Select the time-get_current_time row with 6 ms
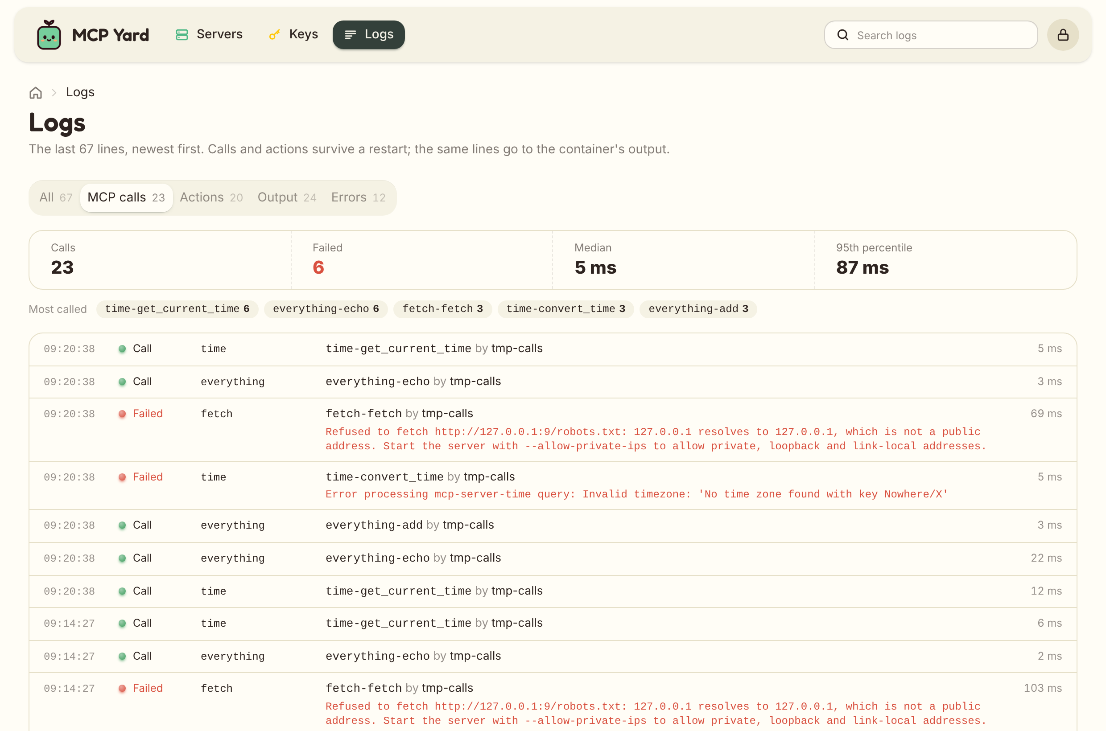The width and height of the screenshot is (1106, 731). coord(553,624)
